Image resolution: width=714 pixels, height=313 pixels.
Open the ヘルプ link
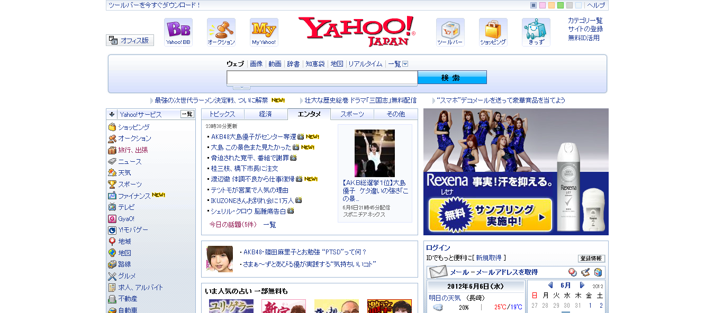[x=596, y=5]
